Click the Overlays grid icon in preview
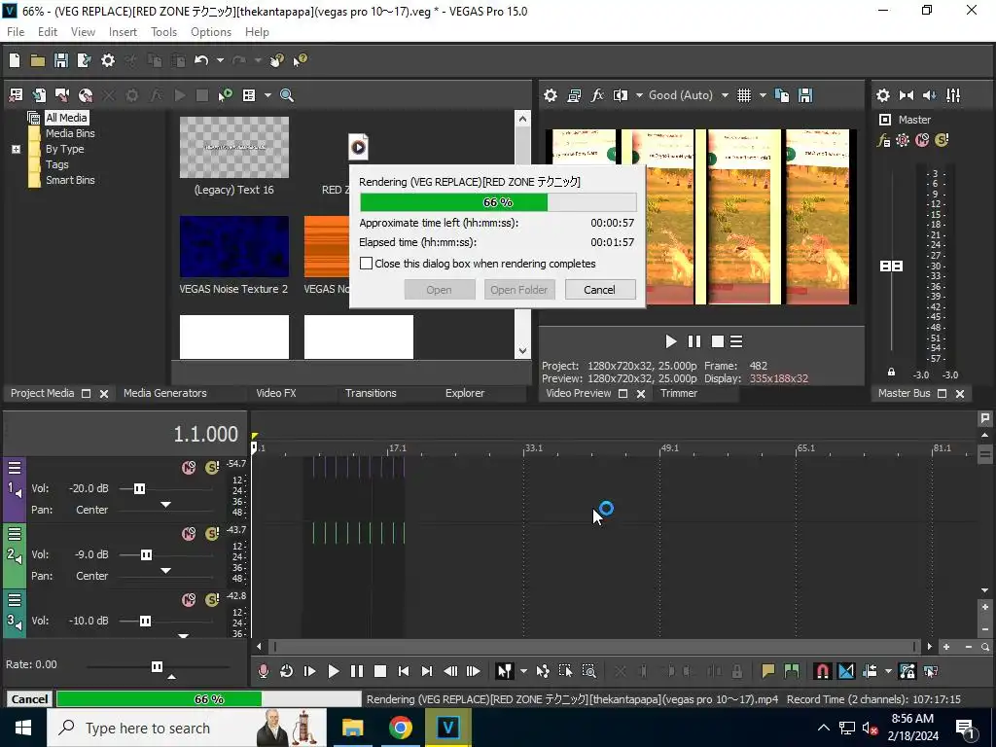This screenshot has width=996, height=747. [x=744, y=95]
